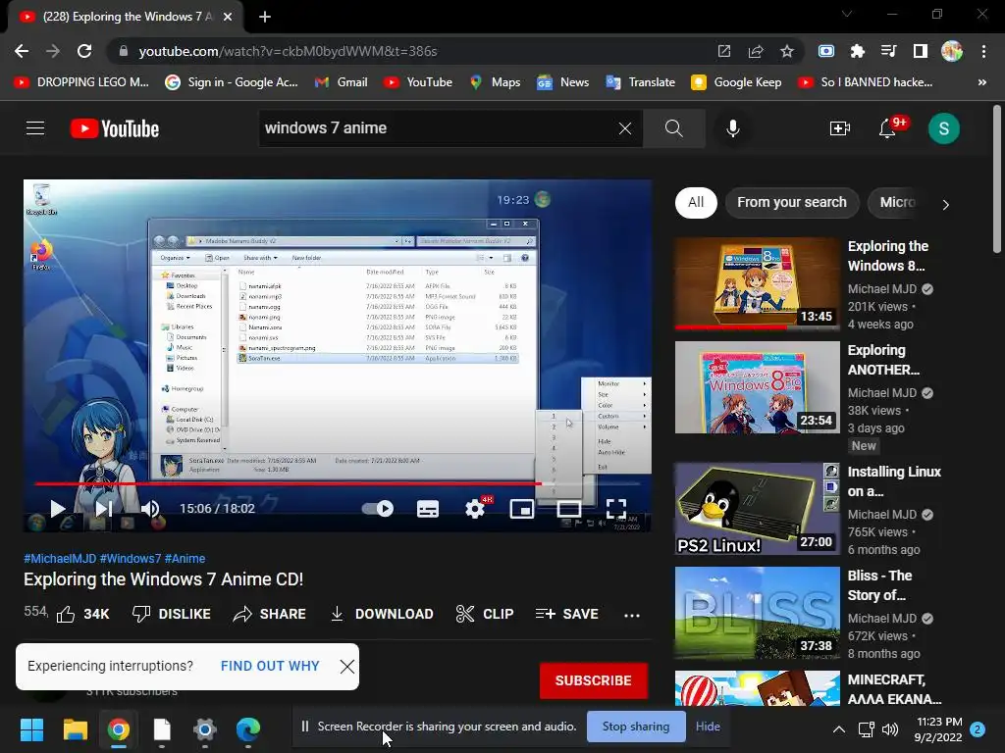
Task: Open notifications bell
Action: (887, 128)
